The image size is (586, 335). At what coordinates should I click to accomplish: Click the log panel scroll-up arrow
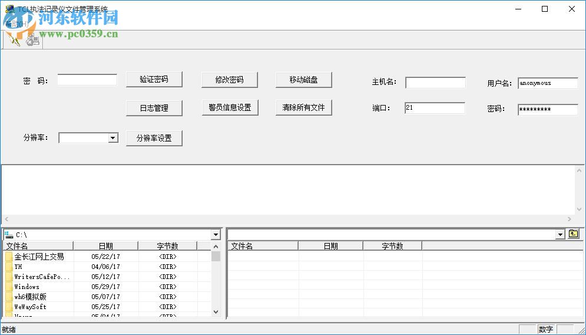(579, 170)
